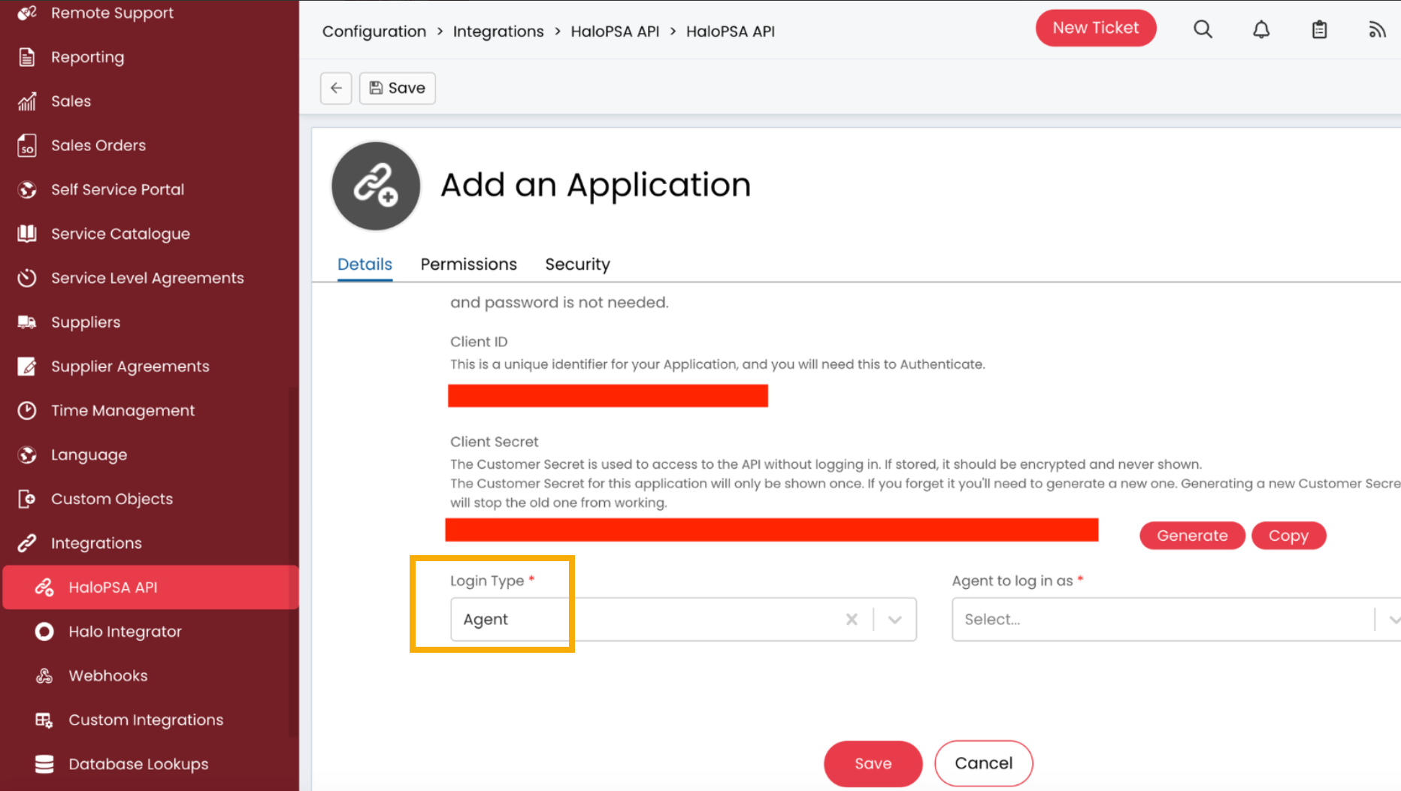
Task: Click the search magnifier icon in header
Action: (1203, 29)
